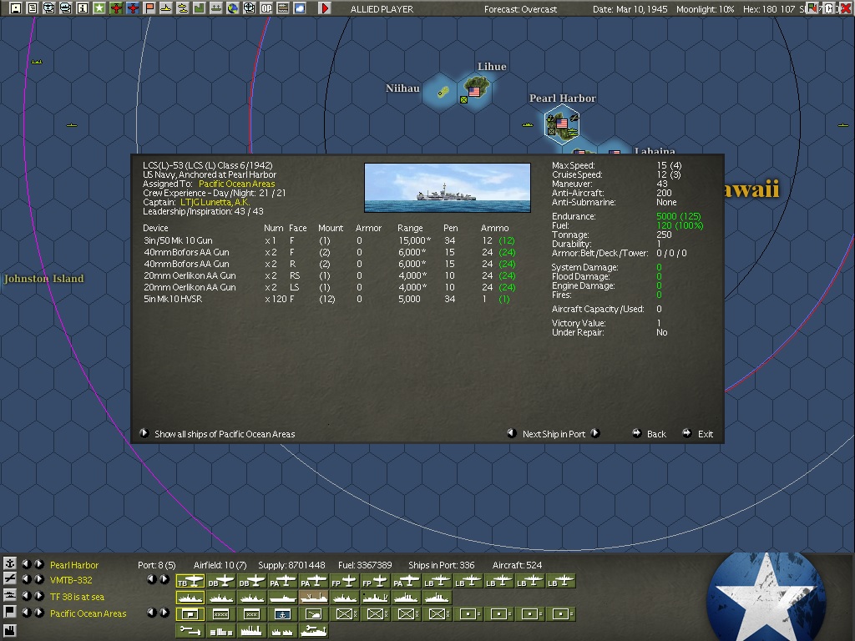Select the tan highlighted task force ship icon
The image size is (855, 641).
pyautogui.click(x=314, y=598)
